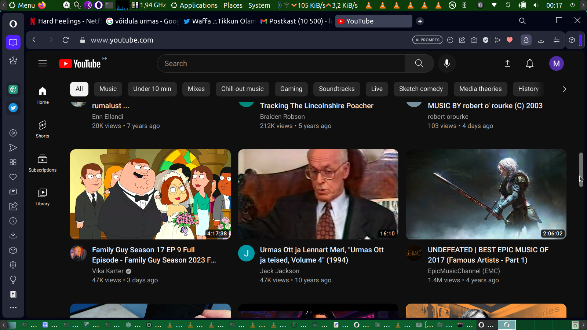The height and width of the screenshot is (330, 587).
Task: Open the Twitter panel in Opera sidebar
Action: 13,108
